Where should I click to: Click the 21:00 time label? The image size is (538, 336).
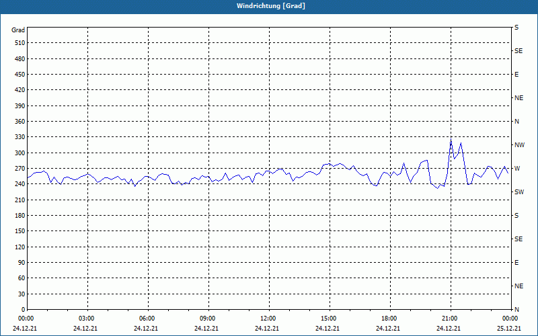tap(451, 319)
